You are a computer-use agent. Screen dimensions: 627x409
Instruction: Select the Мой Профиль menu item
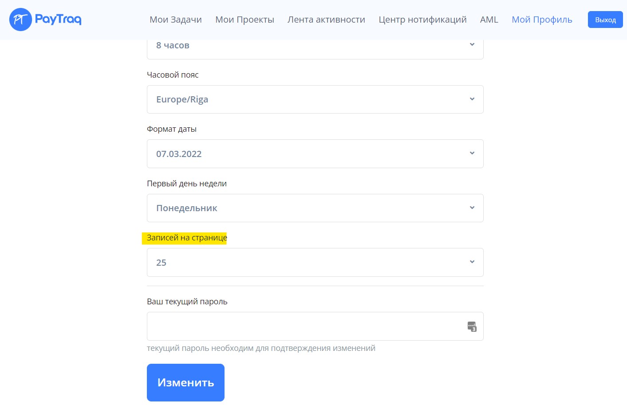pyautogui.click(x=542, y=20)
